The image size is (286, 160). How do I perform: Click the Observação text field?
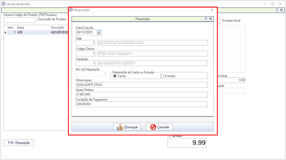(x=142, y=85)
